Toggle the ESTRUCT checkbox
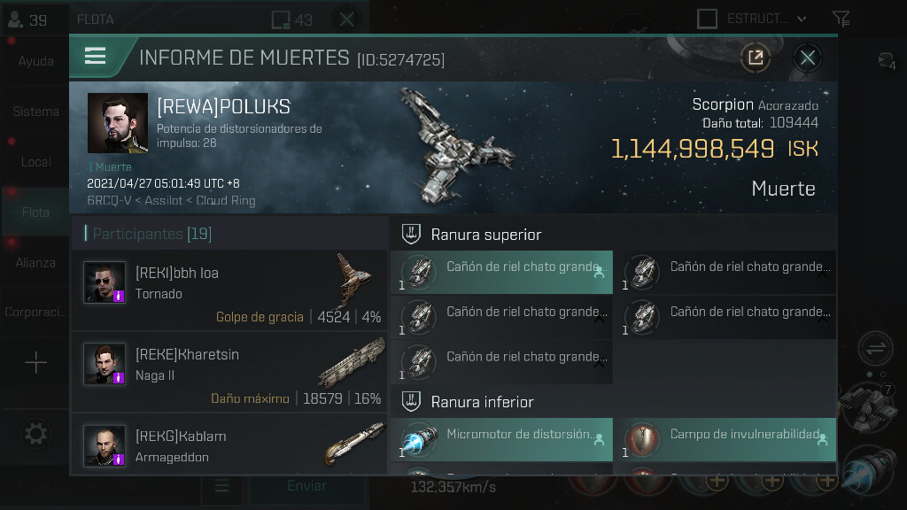Image resolution: width=907 pixels, height=510 pixels. click(x=707, y=19)
